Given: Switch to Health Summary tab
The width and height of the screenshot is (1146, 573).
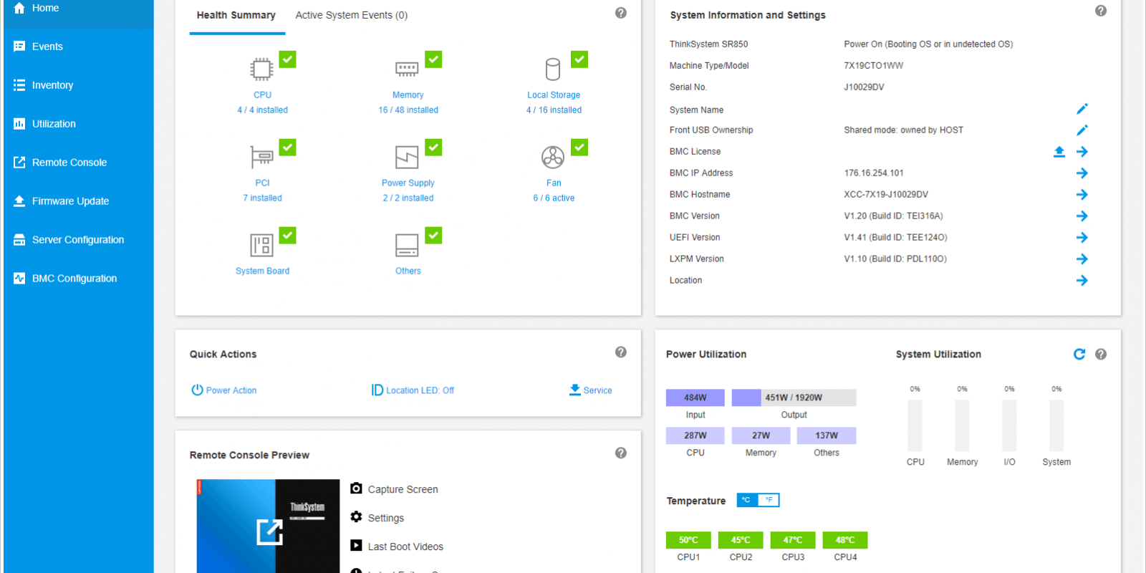Looking at the screenshot, I should coord(236,15).
